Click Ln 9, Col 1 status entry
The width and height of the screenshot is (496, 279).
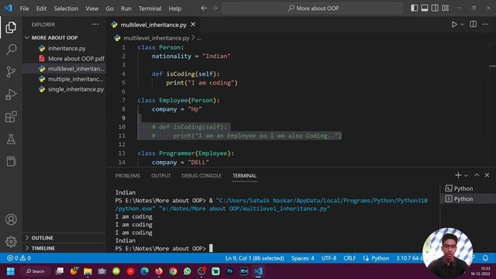click(x=254, y=258)
